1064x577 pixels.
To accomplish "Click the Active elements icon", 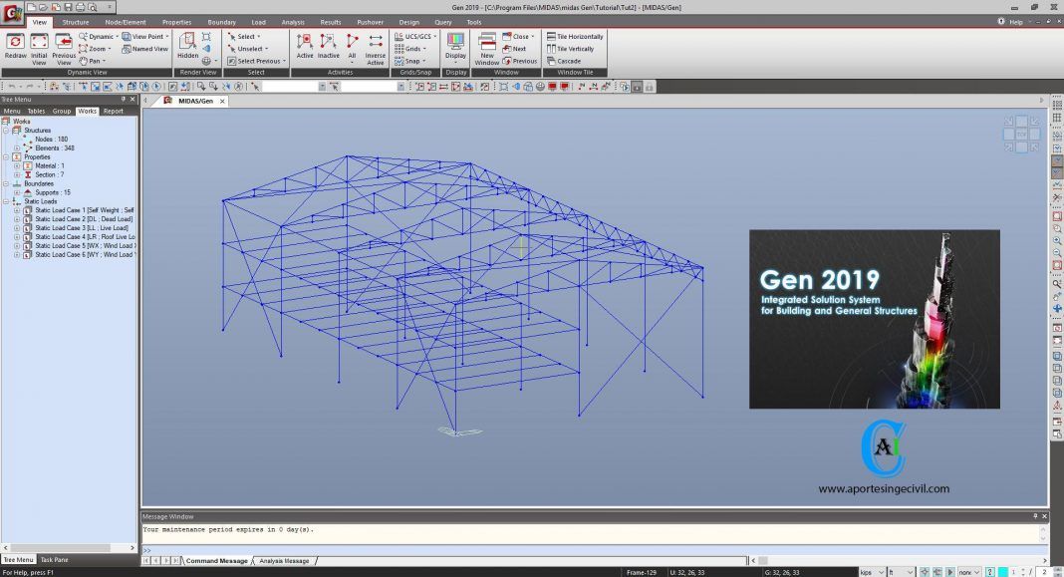I will point(305,44).
